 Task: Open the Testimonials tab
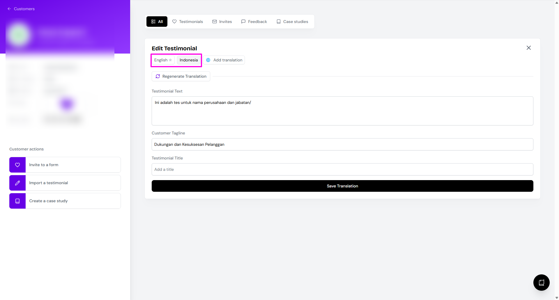tap(187, 22)
